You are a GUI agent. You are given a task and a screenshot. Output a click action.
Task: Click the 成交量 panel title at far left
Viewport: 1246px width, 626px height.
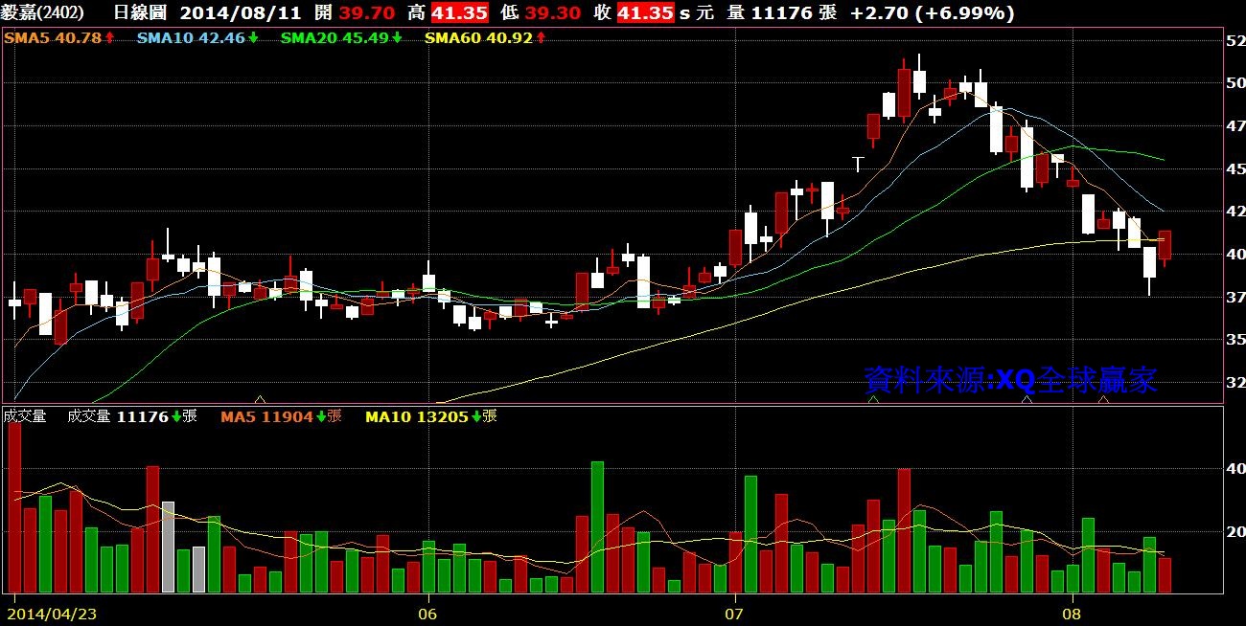point(25,416)
